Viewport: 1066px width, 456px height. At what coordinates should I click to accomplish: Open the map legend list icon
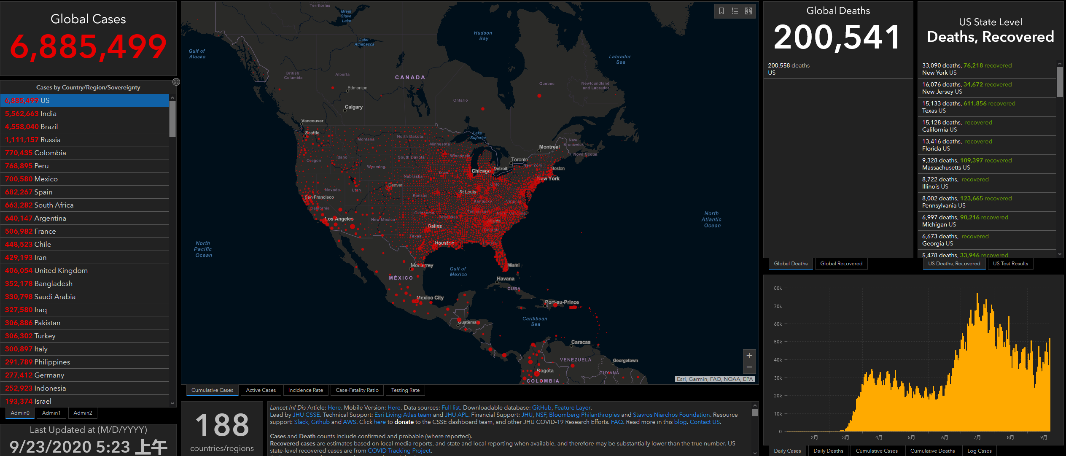(x=735, y=11)
